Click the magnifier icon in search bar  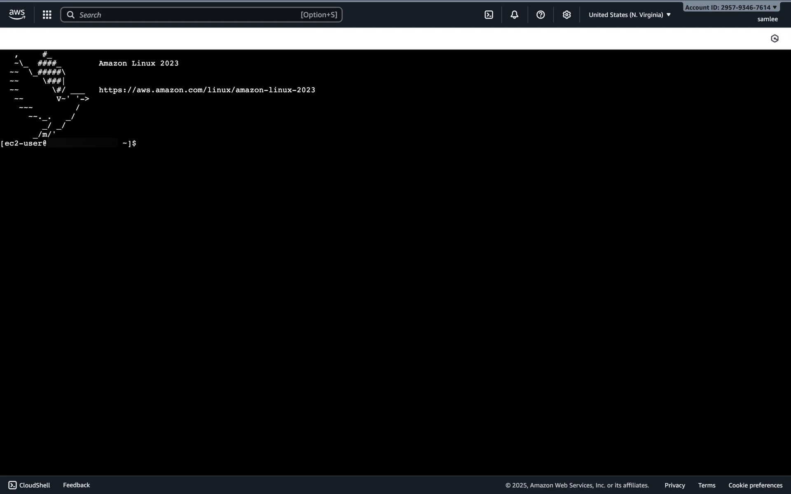coord(71,15)
